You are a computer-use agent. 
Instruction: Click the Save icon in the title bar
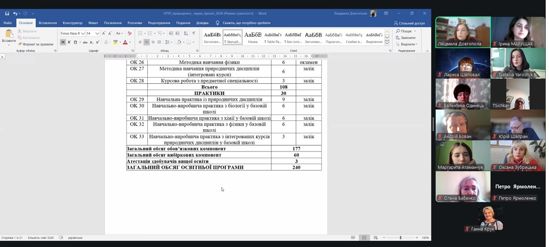pos(7,14)
